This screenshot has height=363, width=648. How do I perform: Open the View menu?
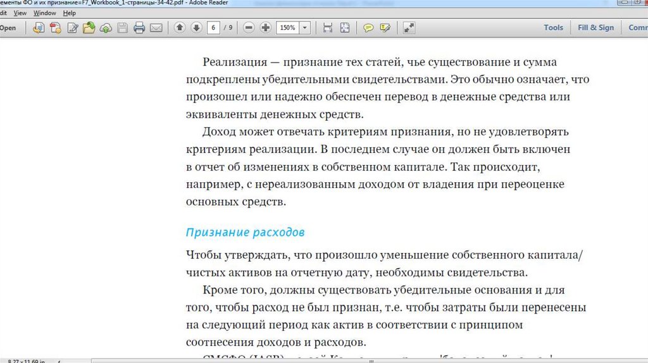[20, 13]
